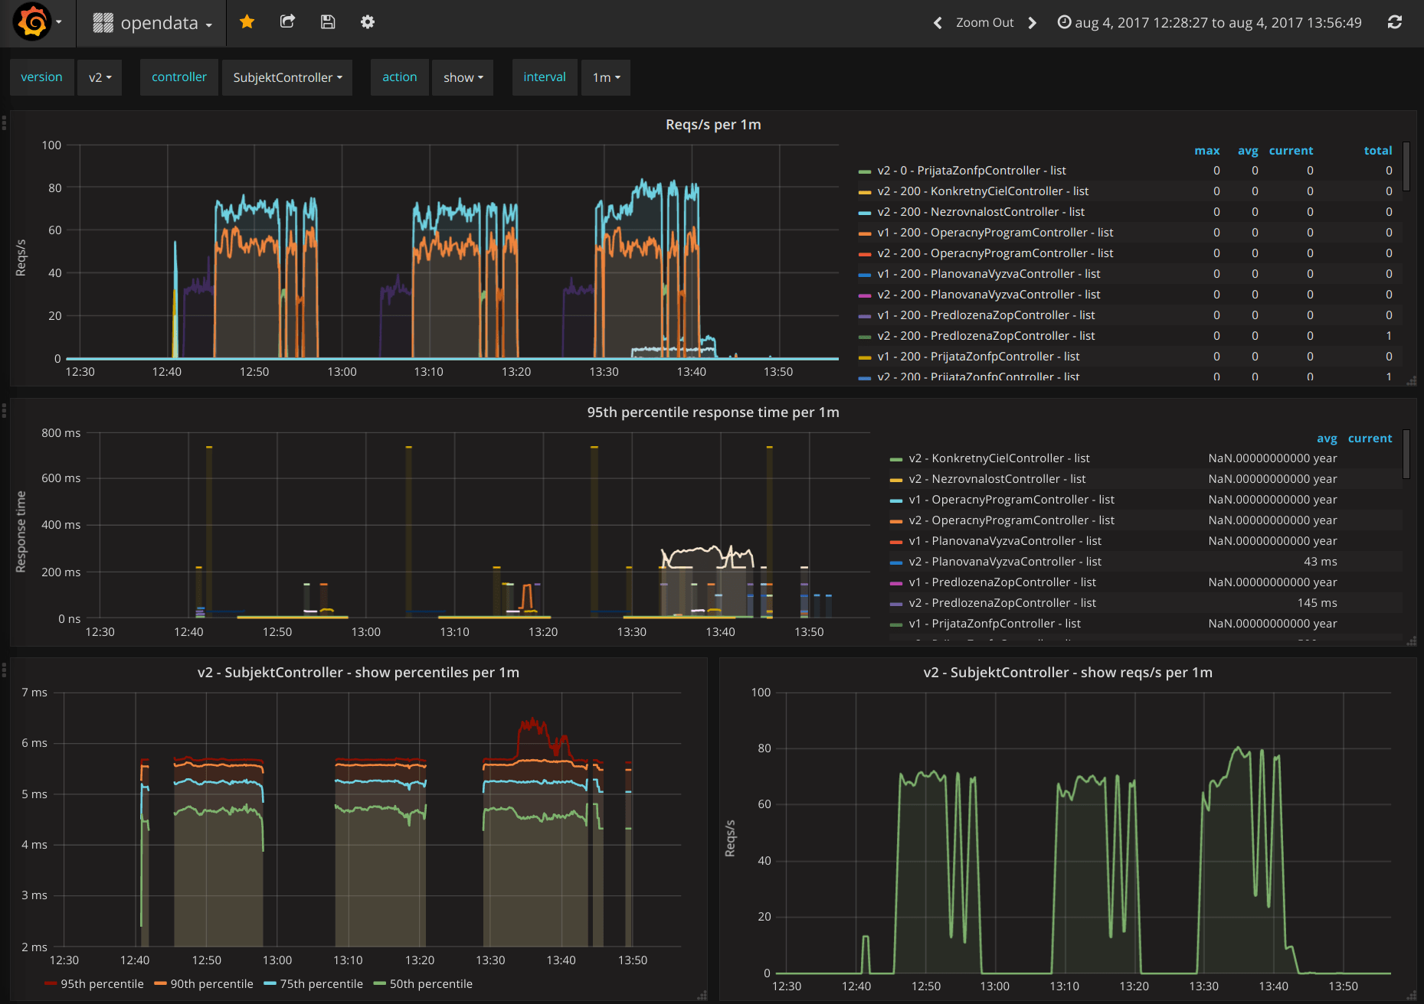Save the dashboard
Viewport: 1424px width, 1004px height.
[328, 22]
